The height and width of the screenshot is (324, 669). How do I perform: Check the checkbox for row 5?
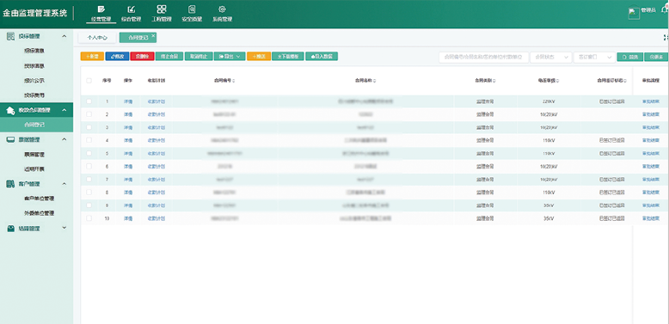point(89,154)
